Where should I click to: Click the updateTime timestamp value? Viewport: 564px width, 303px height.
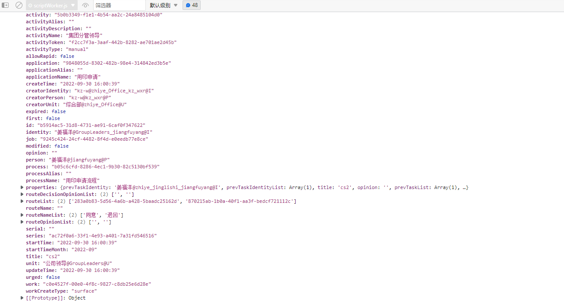(x=90, y=270)
